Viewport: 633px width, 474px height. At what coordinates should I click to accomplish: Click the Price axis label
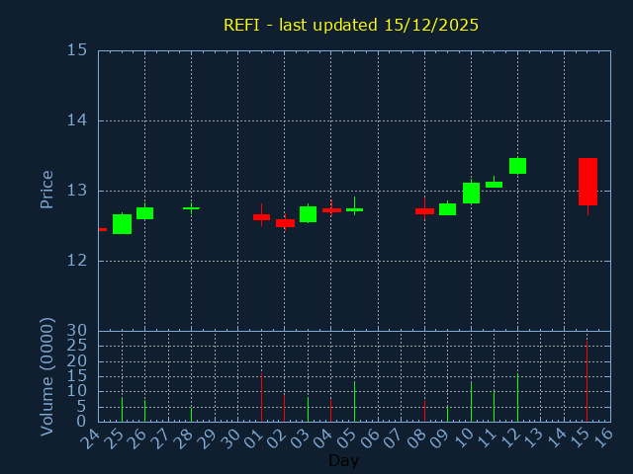(46, 190)
